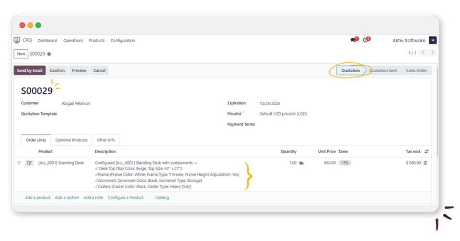Click the Configure a Product link
460x241 pixels.
pyautogui.click(x=126, y=197)
